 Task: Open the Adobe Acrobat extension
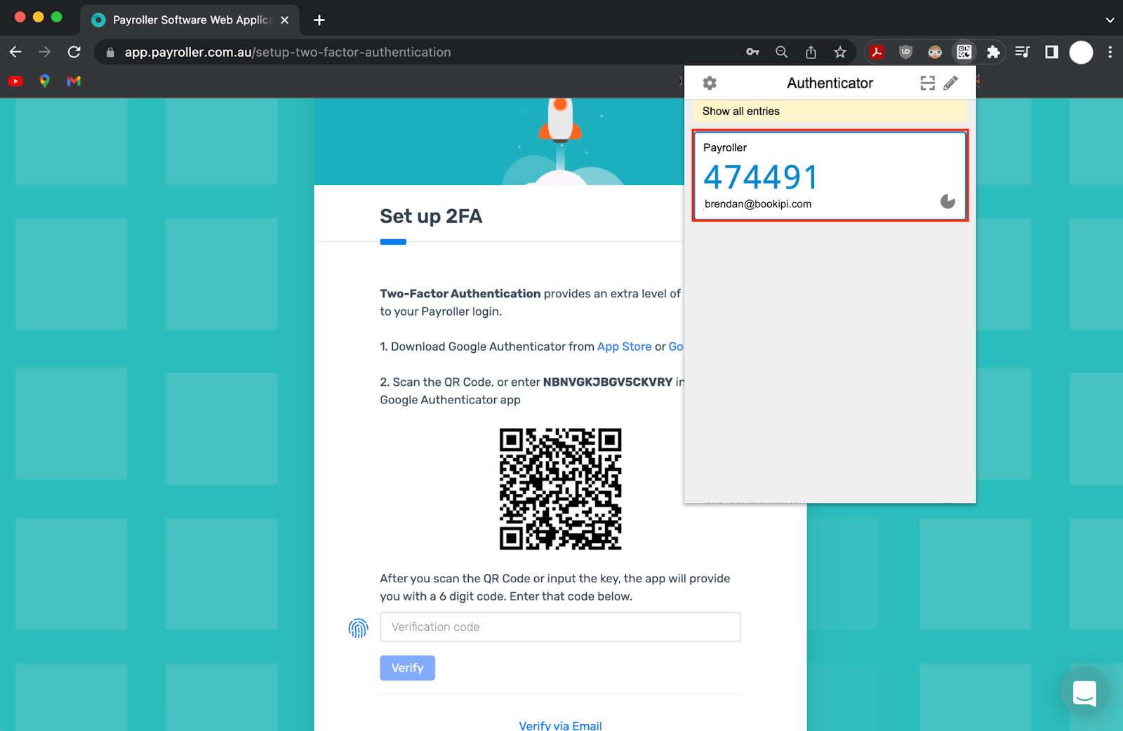[877, 52]
